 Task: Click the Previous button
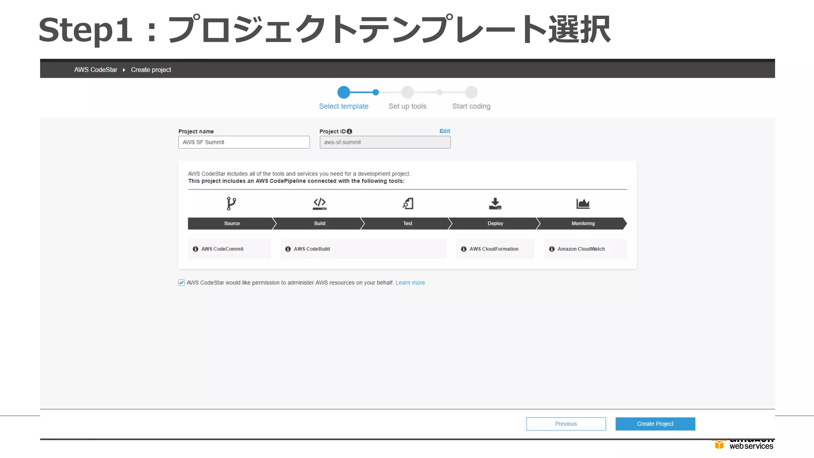566,424
